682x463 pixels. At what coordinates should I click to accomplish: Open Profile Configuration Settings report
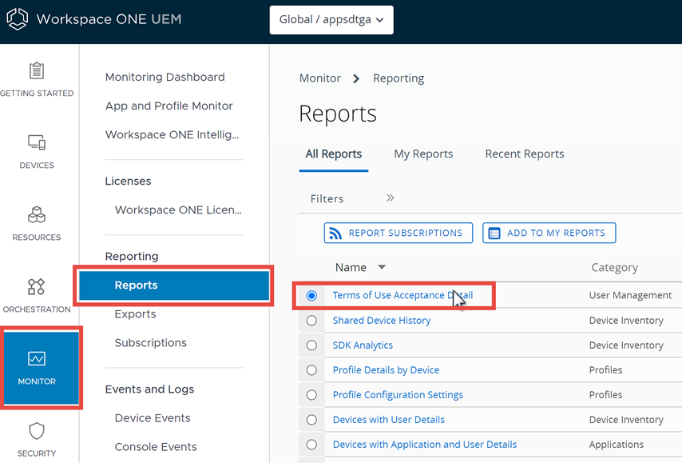398,395
